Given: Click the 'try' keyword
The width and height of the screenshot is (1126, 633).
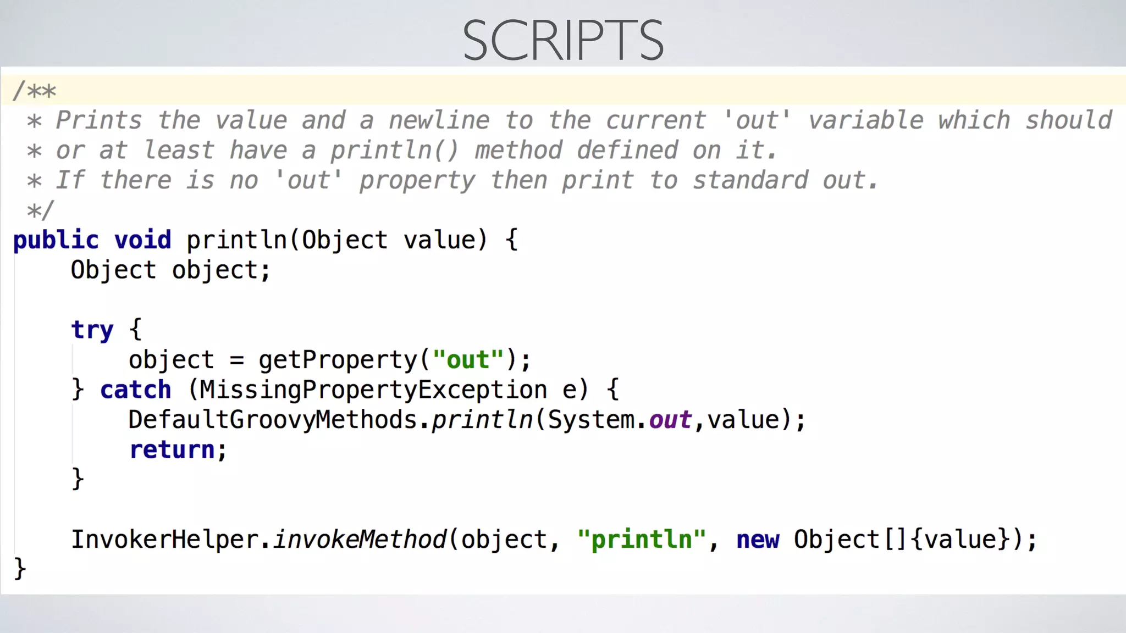Looking at the screenshot, I should click(x=92, y=330).
